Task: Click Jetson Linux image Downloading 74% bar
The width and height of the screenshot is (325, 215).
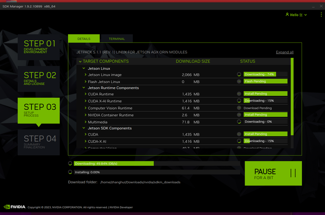Action: coord(265,74)
